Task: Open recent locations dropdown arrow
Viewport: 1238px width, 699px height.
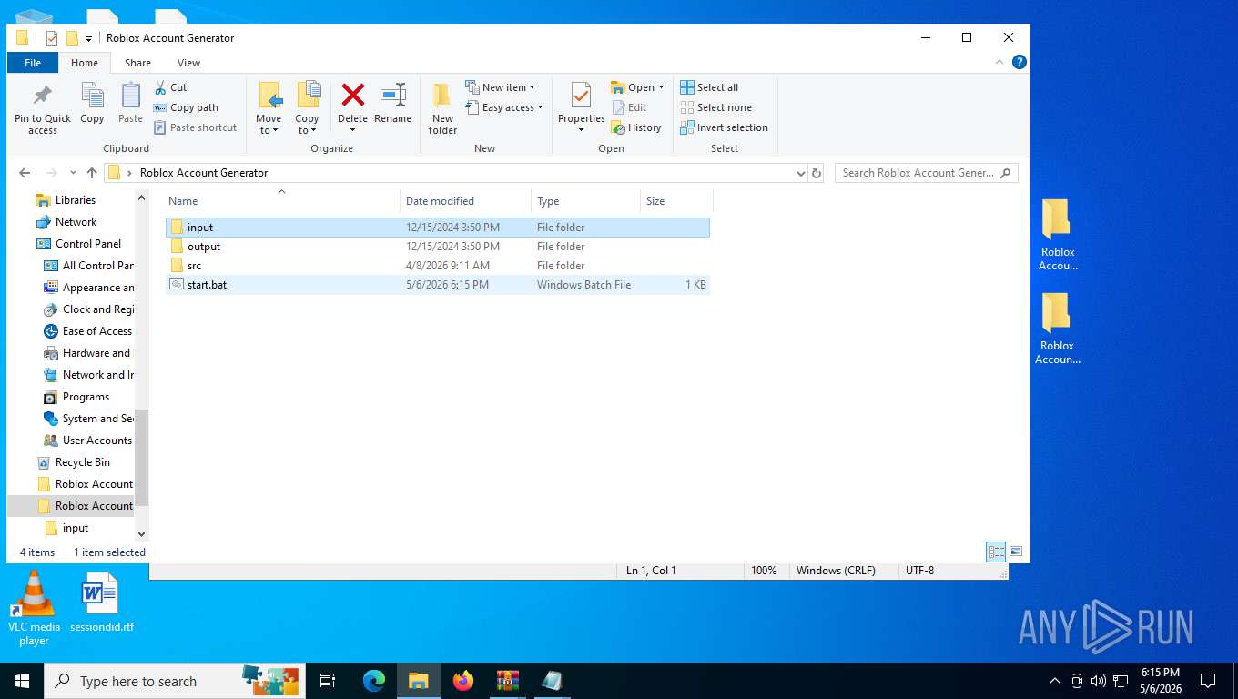Action: pyautogui.click(x=72, y=173)
